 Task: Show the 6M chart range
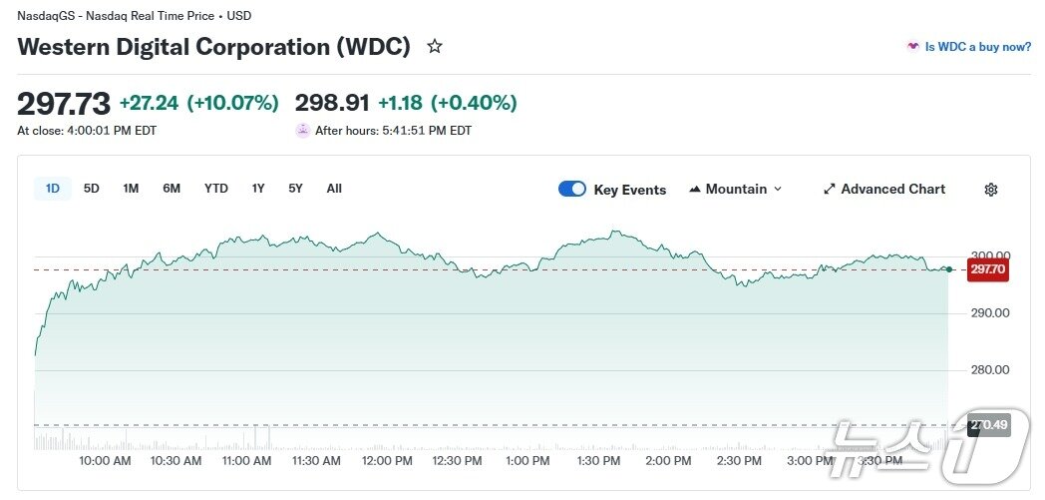[172, 189]
